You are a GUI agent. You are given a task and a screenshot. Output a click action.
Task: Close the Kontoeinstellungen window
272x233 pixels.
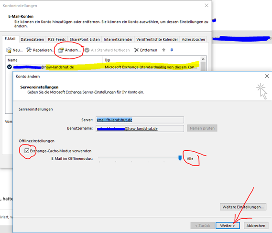point(207,5)
